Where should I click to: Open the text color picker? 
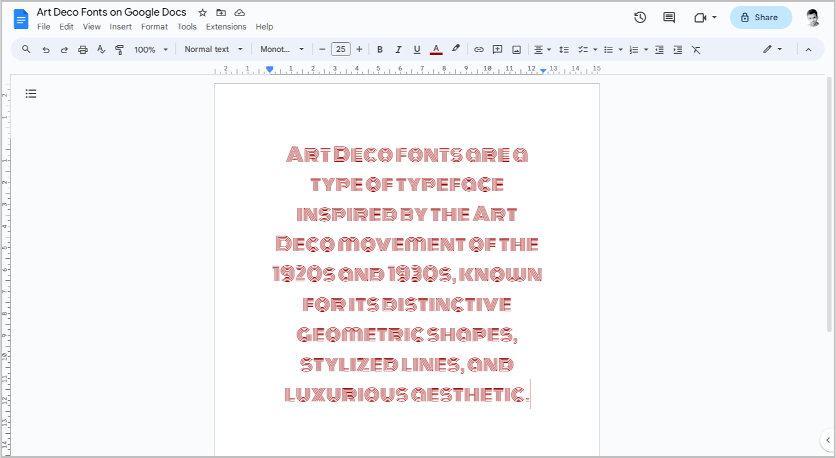point(436,49)
